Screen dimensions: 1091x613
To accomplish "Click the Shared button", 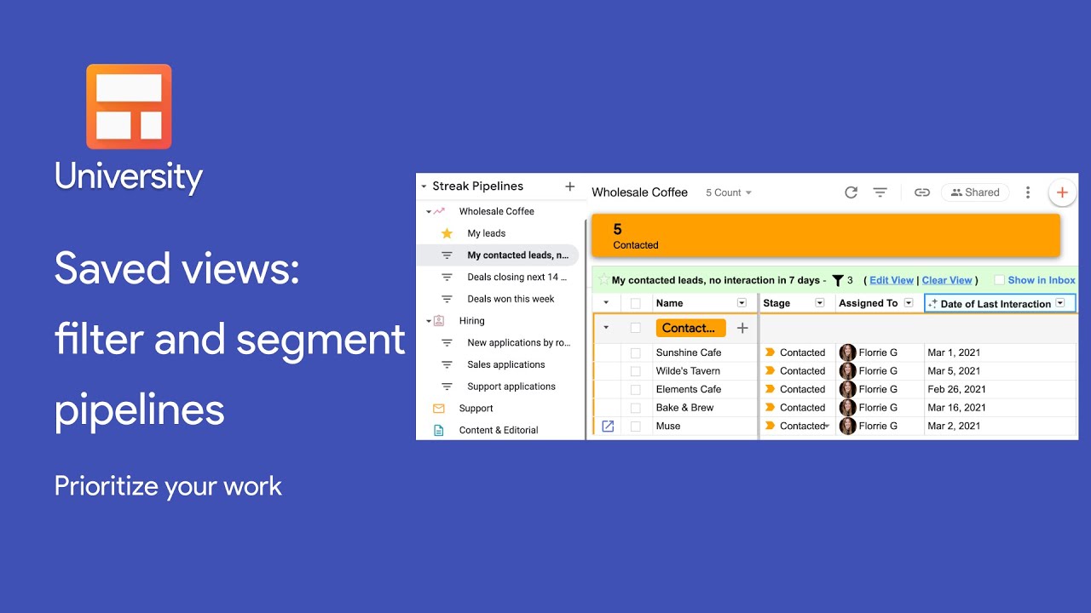I will point(975,192).
